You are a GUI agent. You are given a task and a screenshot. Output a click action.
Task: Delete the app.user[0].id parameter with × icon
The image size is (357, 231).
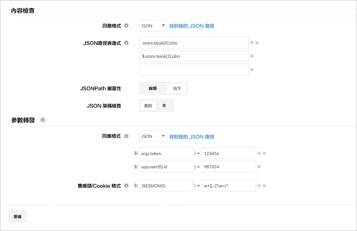pyautogui.click(x=259, y=167)
